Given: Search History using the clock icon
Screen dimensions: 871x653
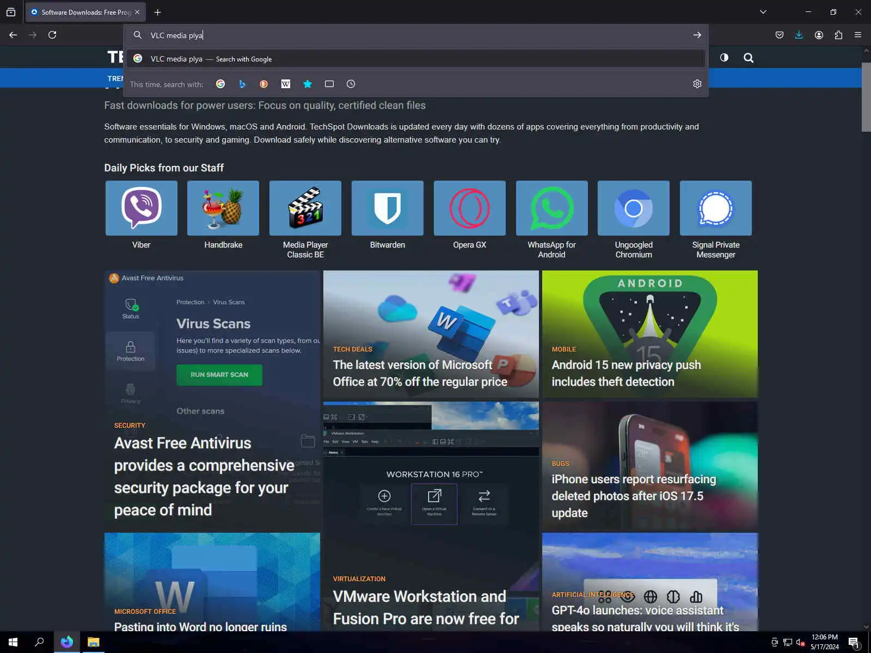Looking at the screenshot, I should click(351, 84).
